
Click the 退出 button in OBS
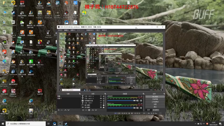tap(155, 107)
